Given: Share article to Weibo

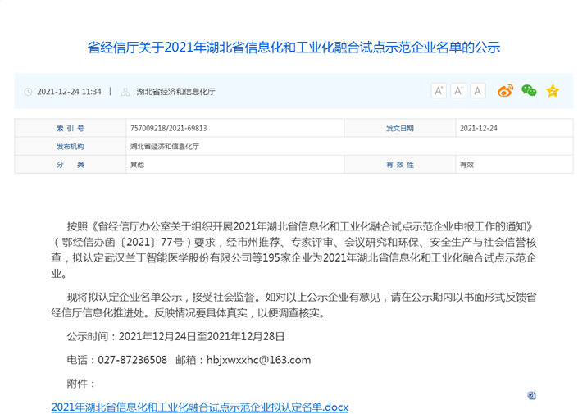Looking at the screenshot, I should [x=505, y=91].
